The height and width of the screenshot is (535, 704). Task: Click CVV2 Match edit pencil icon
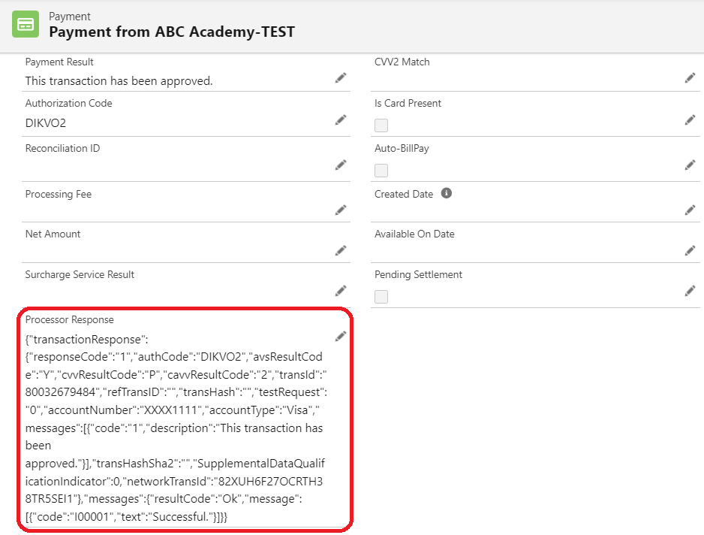coord(690,77)
